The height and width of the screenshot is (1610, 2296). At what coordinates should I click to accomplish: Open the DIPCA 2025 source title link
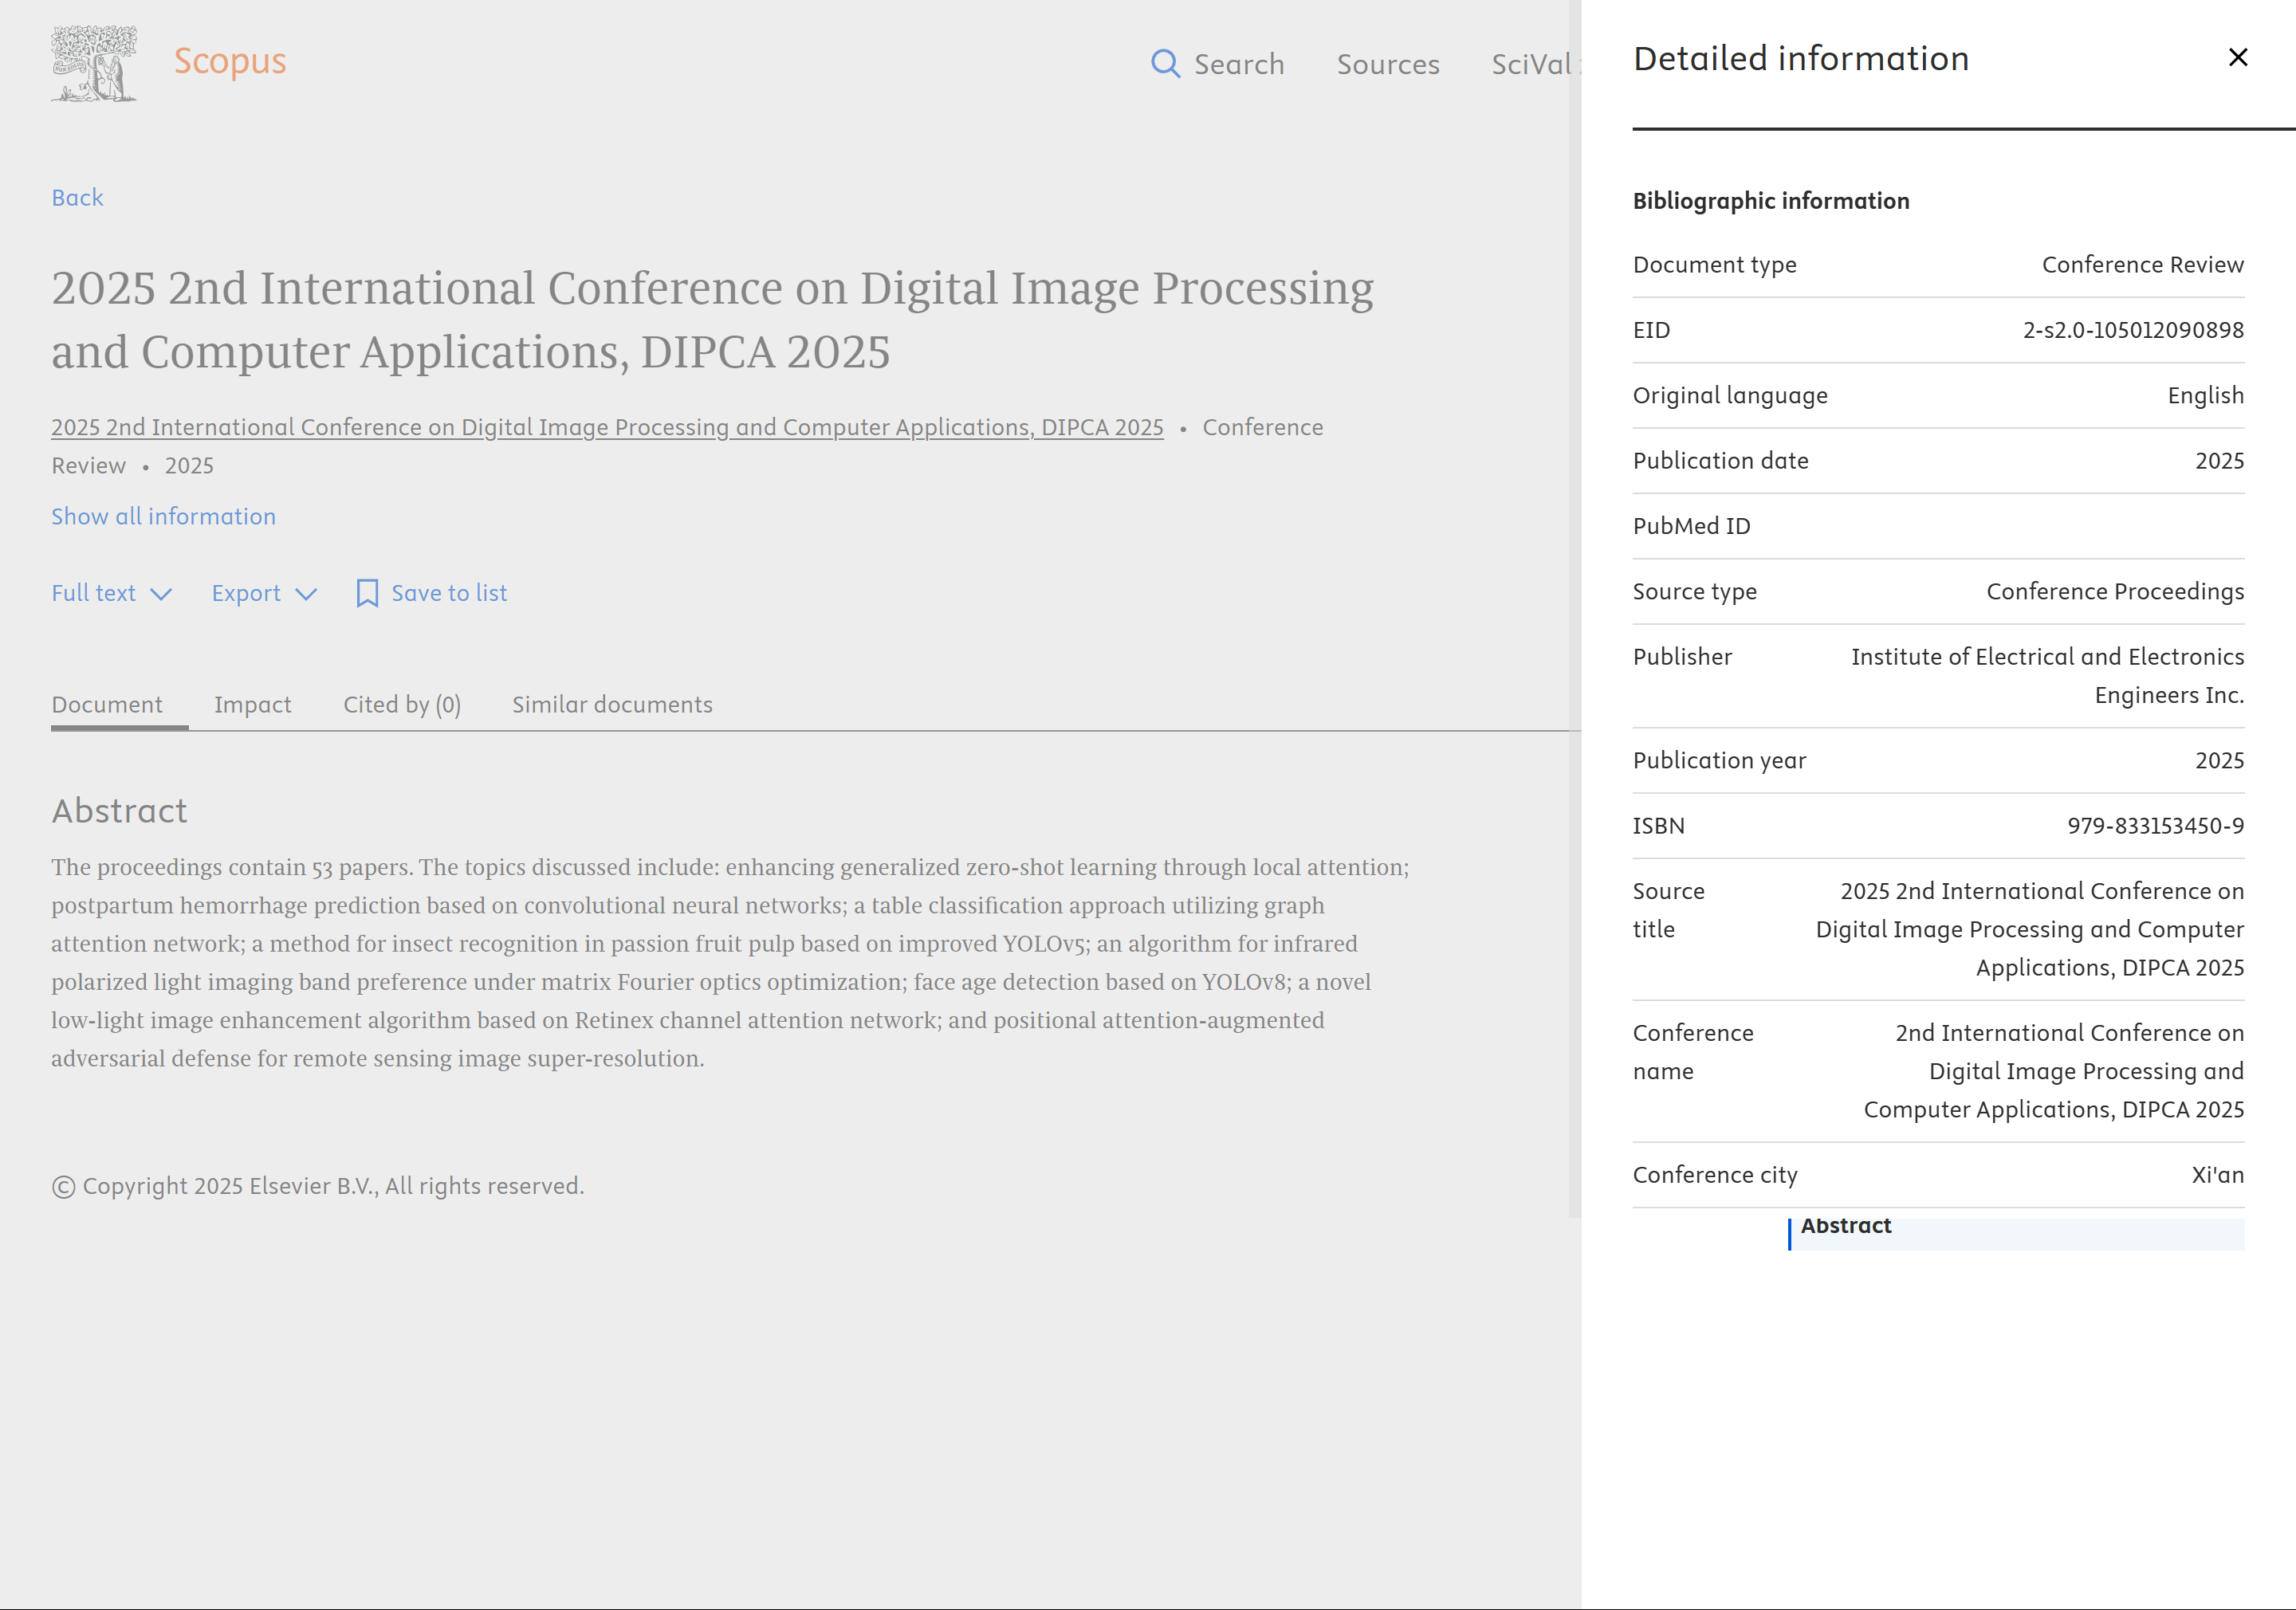(x=607, y=427)
